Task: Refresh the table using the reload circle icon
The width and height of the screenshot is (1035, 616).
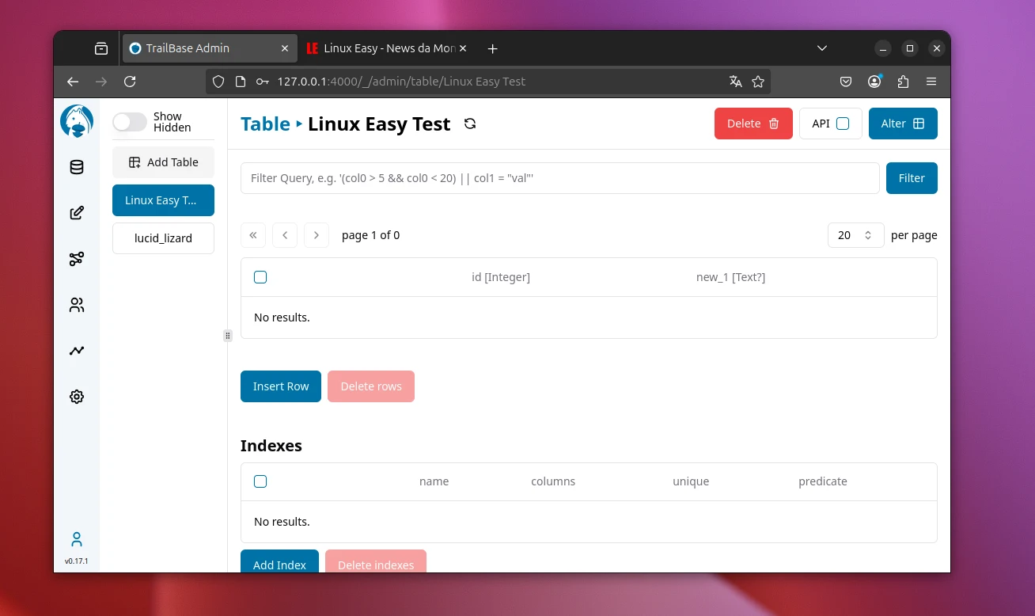Action: click(470, 124)
